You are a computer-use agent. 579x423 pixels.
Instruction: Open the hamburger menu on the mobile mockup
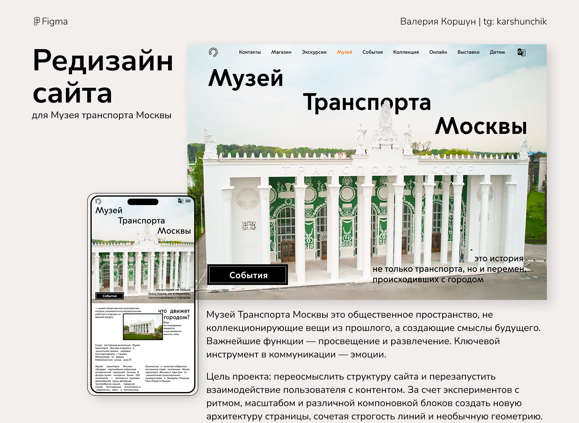(188, 201)
